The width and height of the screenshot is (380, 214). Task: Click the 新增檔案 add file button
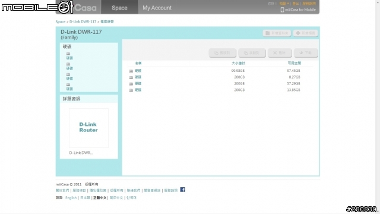pos(305,33)
